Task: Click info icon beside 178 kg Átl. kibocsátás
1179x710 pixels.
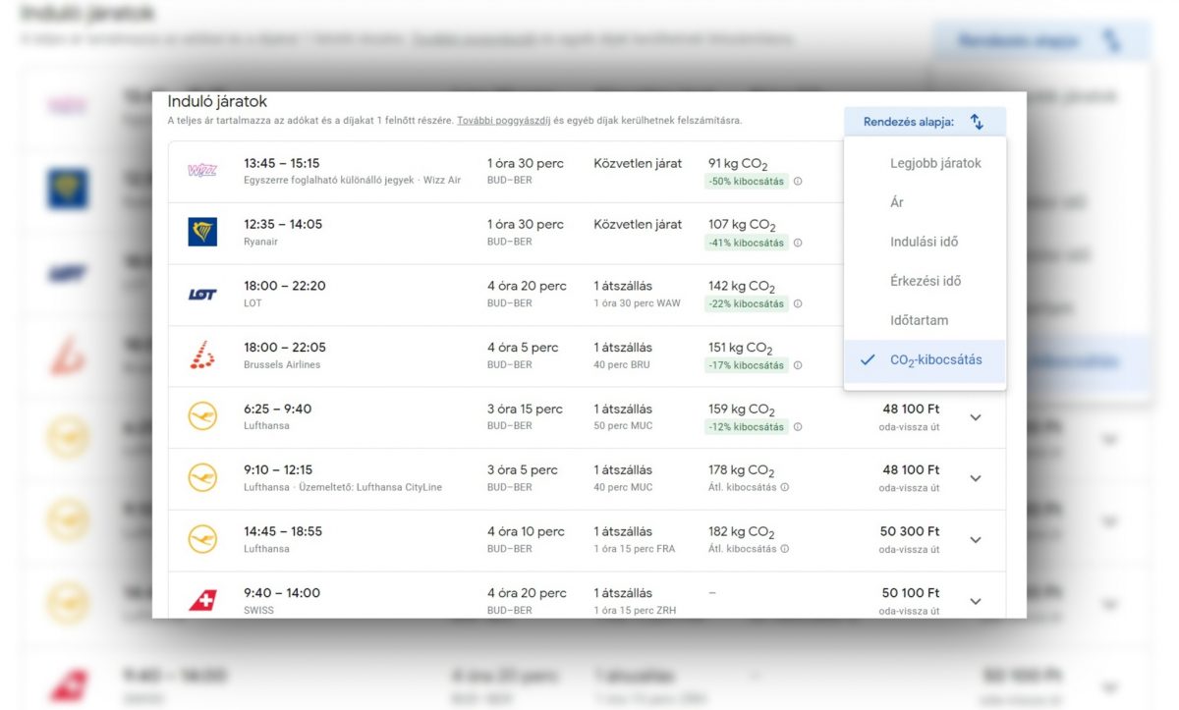Action: (785, 488)
